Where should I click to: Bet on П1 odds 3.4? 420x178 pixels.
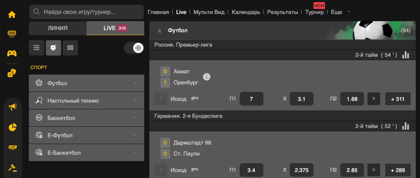click(x=251, y=170)
